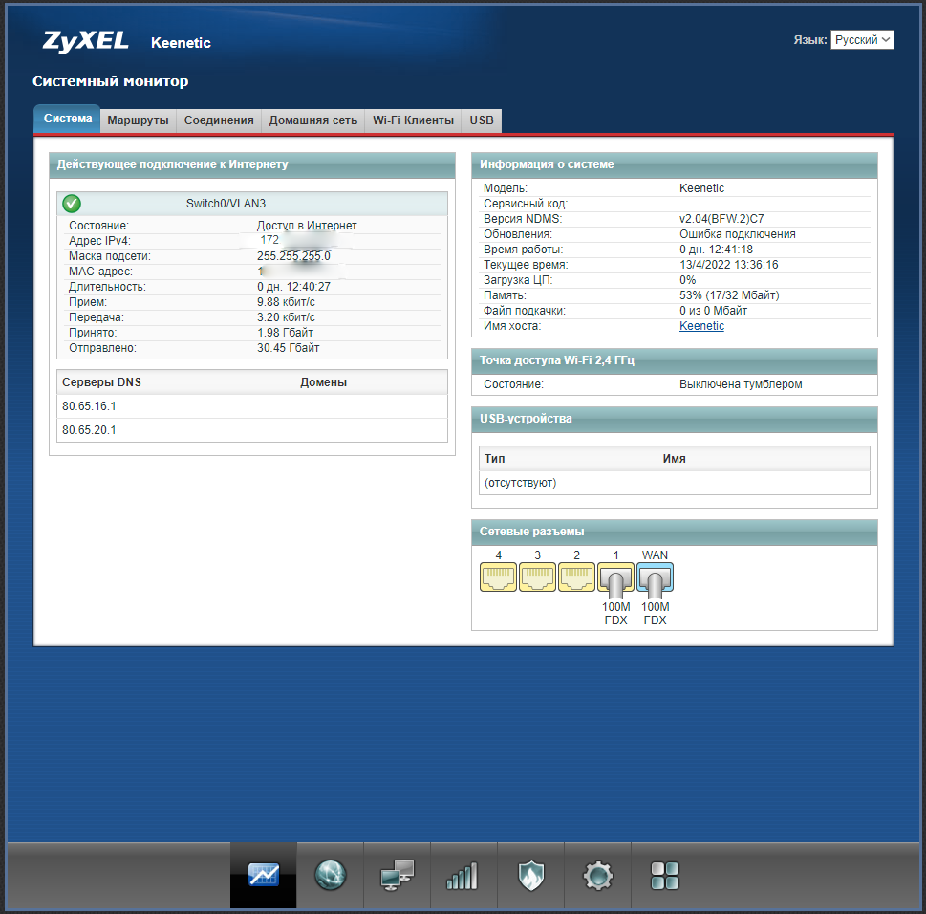
Task: Click transmit rate 3.20 кбит/с
Action: pos(286,317)
